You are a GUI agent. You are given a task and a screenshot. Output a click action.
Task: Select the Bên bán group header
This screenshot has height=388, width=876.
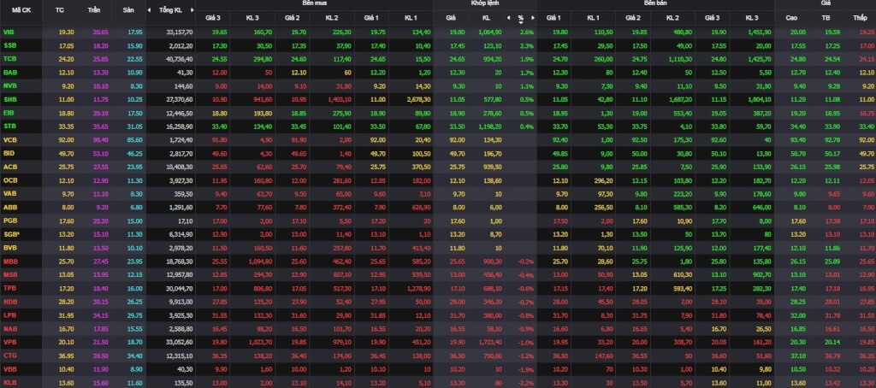pyautogui.click(x=655, y=3)
